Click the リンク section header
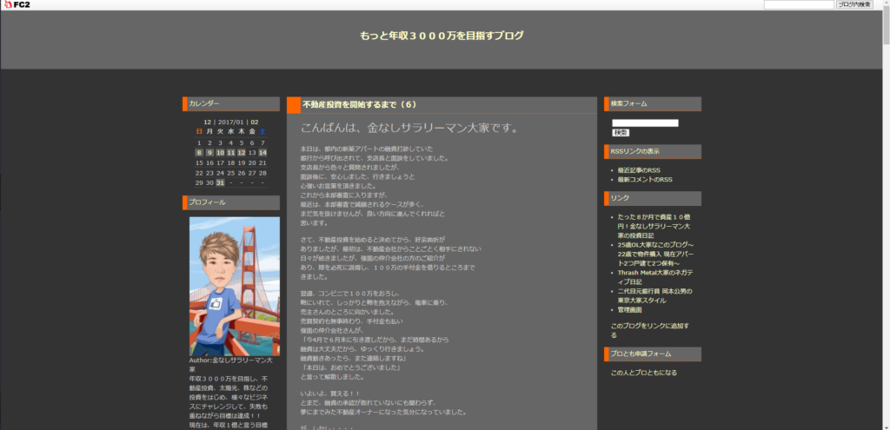This screenshot has width=890, height=430. (652, 198)
